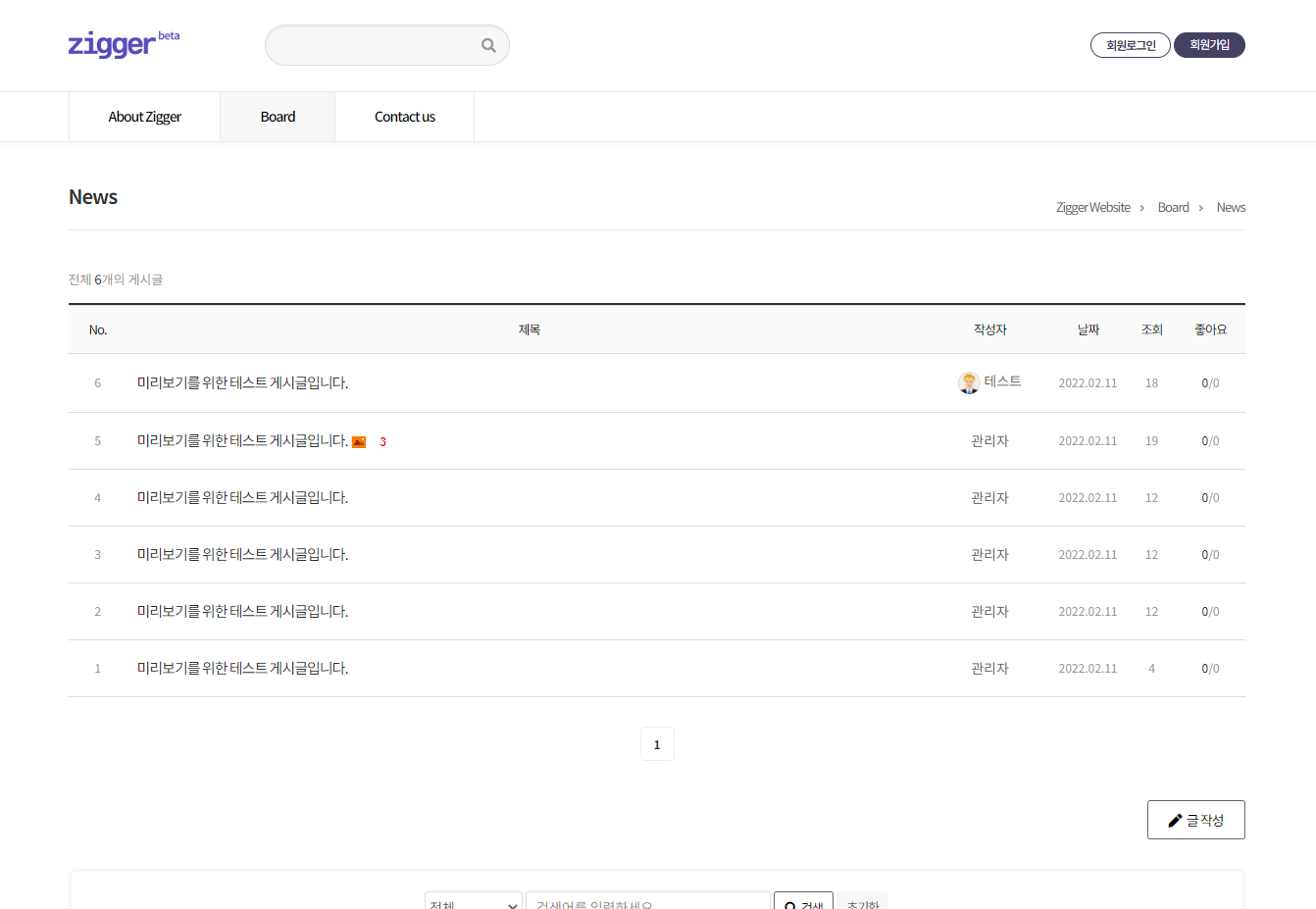Select the Board menu item
Screen dimensions: 1316x909
point(278,117)
